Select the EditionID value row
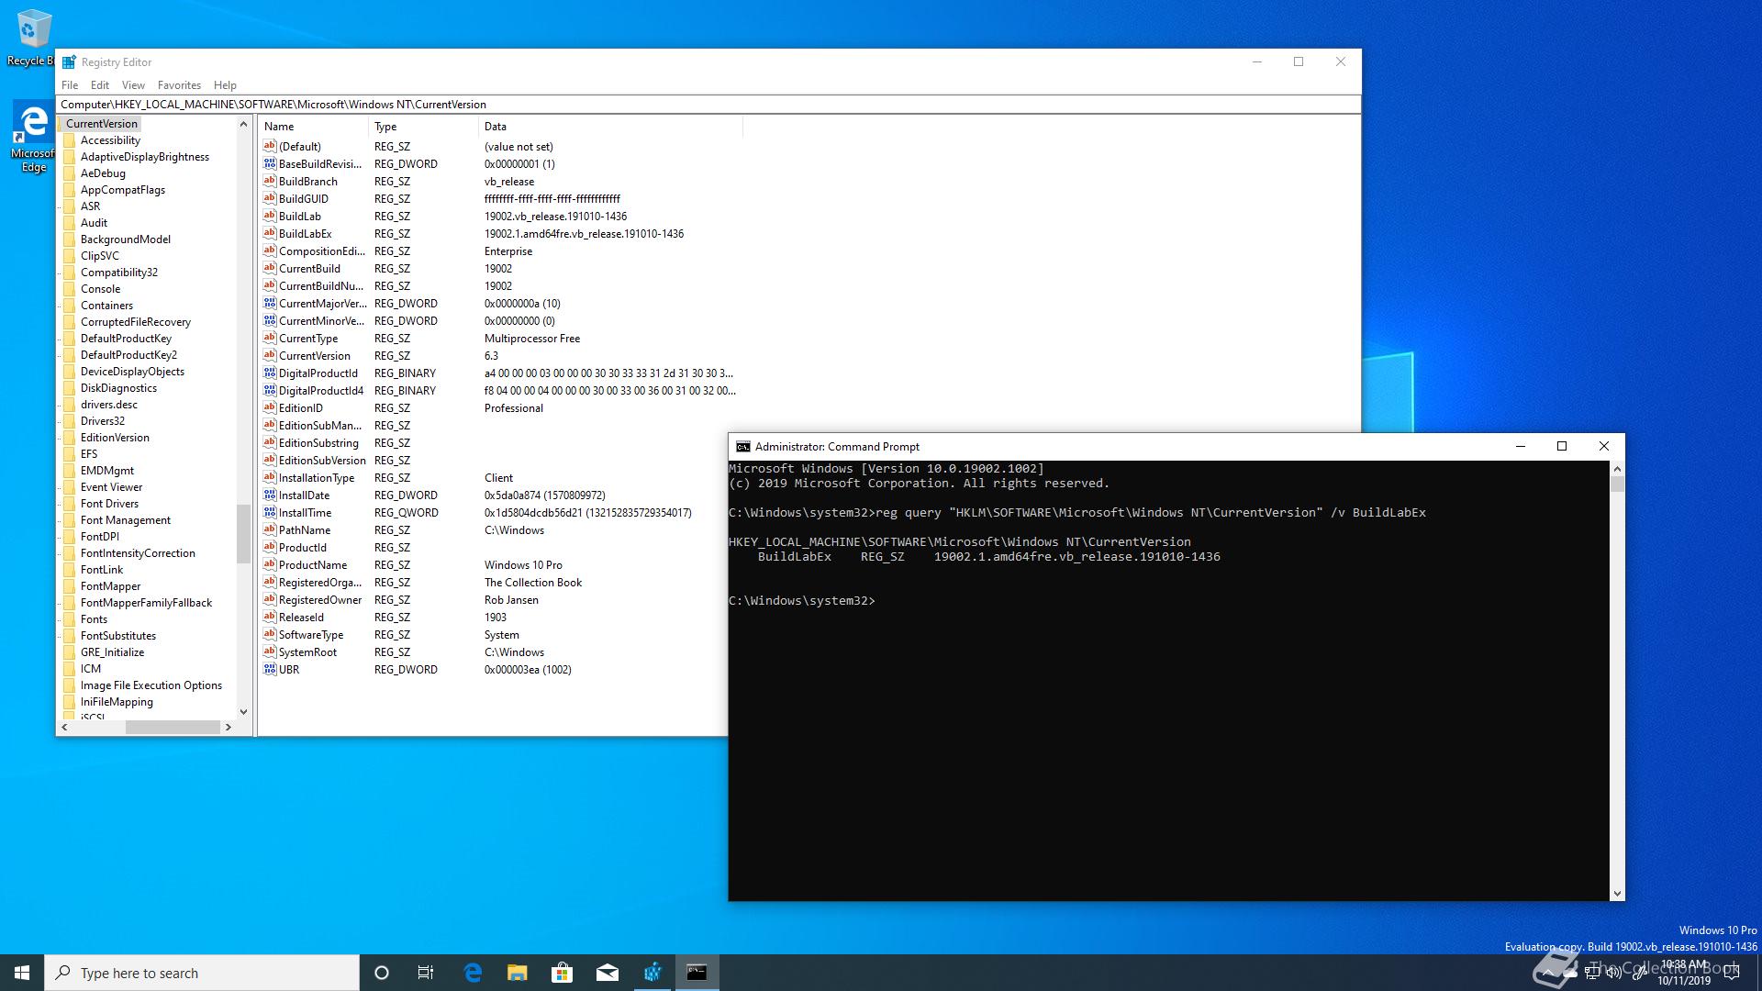This screenshot has width=1762, height=991. (500, 407)
